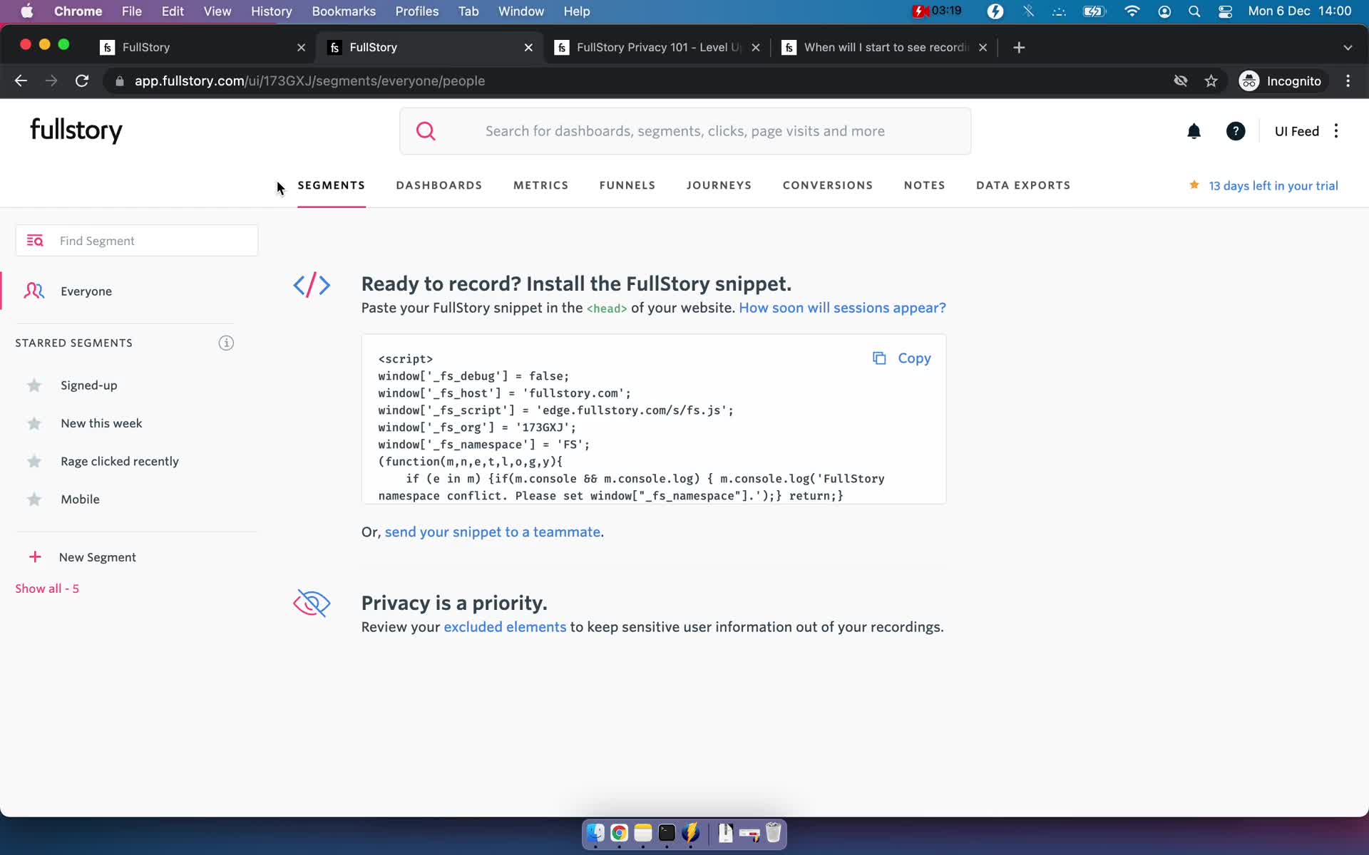The width and height of the screenshot is (1369, 855).
Task: Open the Notes tab
Action: pyautogui.click(x=925, y=185)
